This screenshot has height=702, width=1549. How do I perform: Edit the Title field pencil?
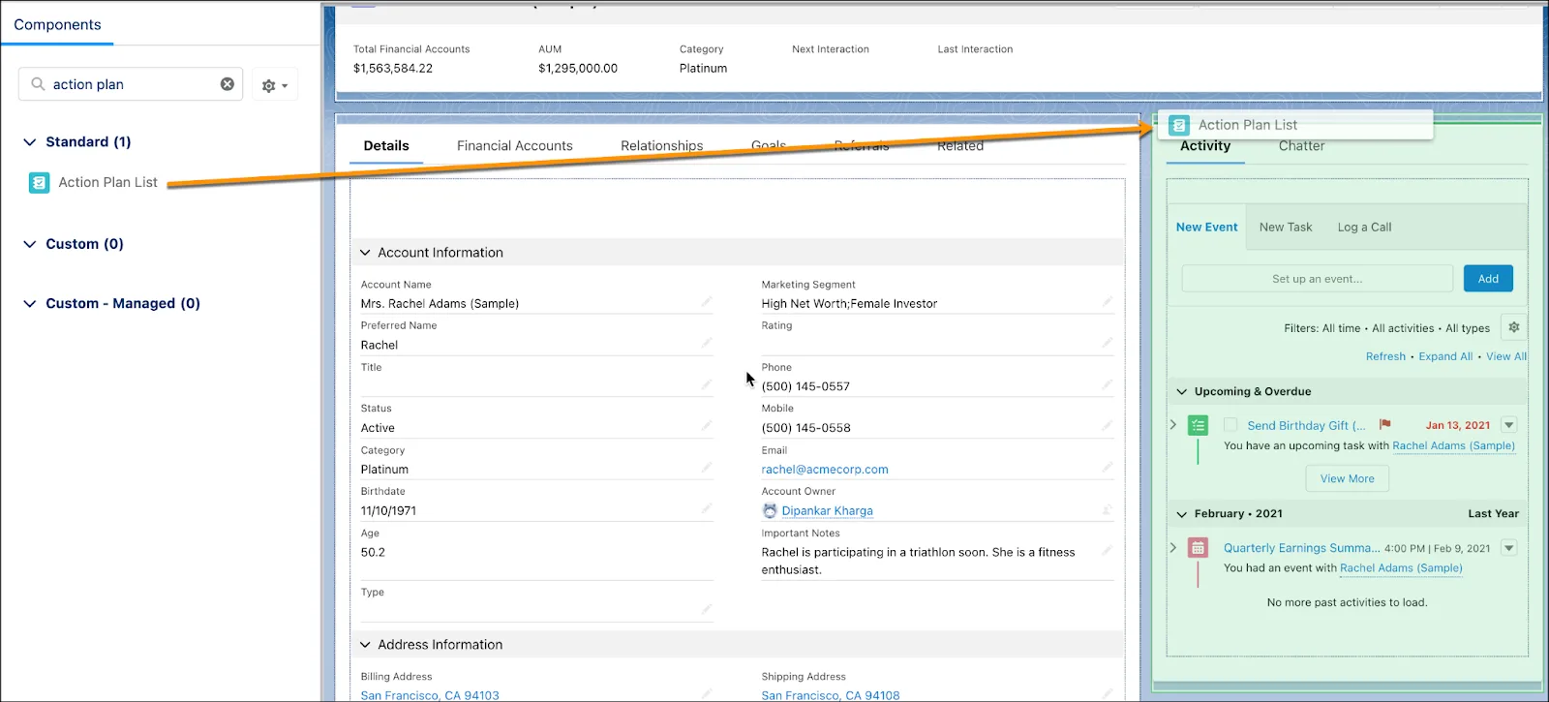tap(707, 384)
